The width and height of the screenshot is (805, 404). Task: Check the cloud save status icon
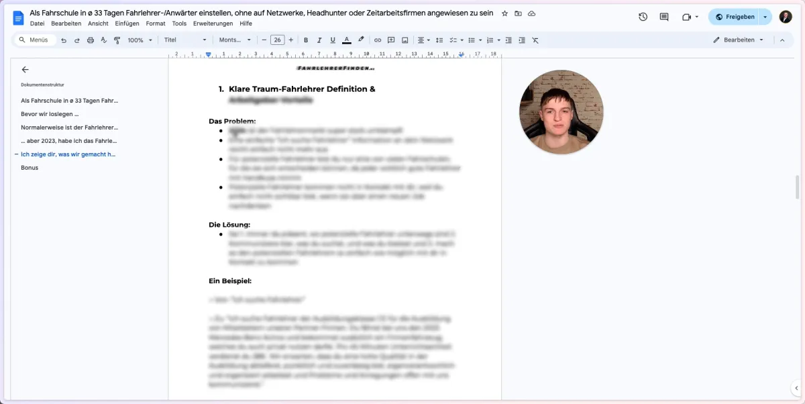click(532, 13)
